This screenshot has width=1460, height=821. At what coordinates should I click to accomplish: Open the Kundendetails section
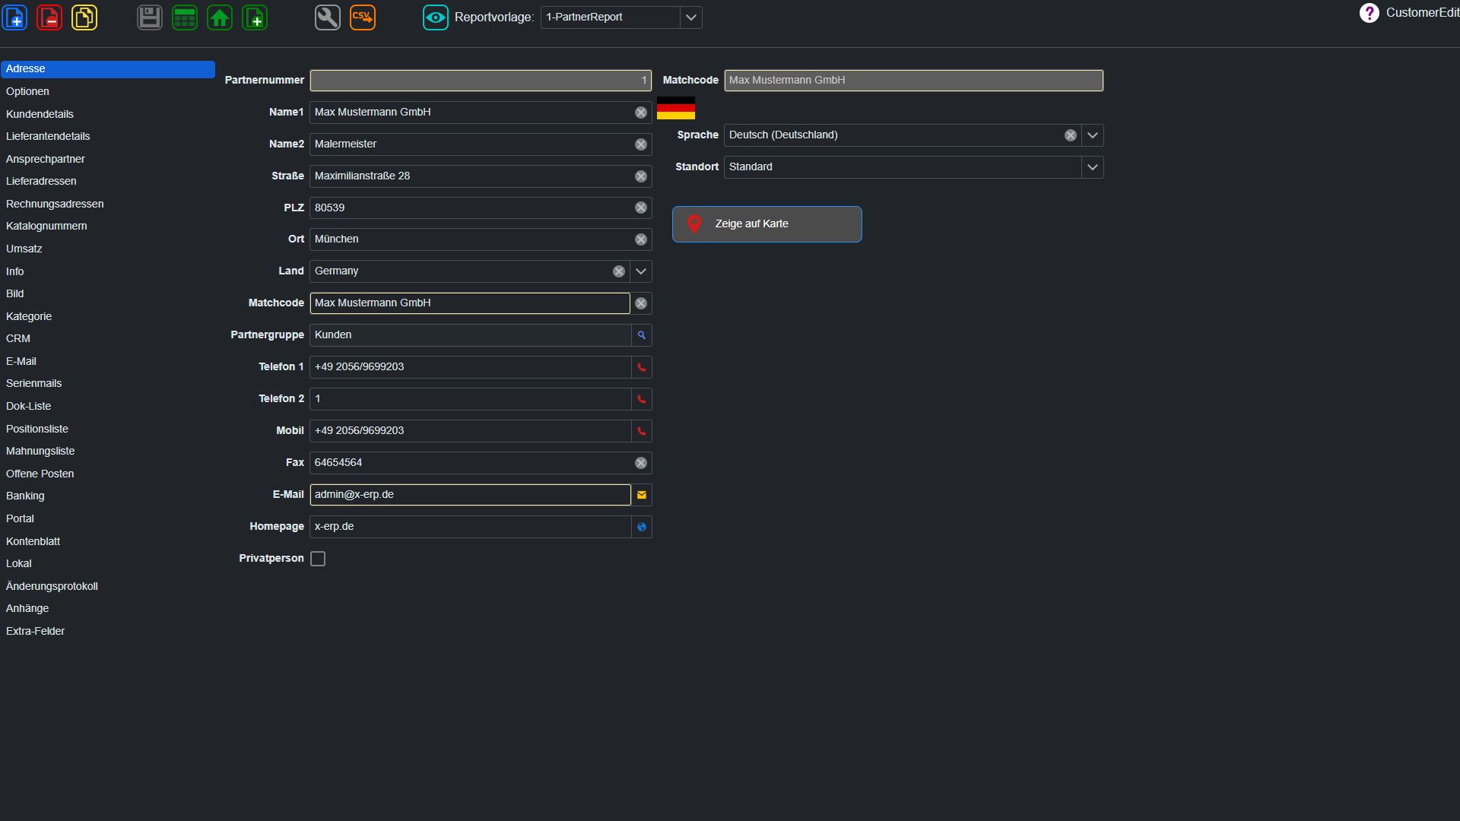tap(40, 114)
